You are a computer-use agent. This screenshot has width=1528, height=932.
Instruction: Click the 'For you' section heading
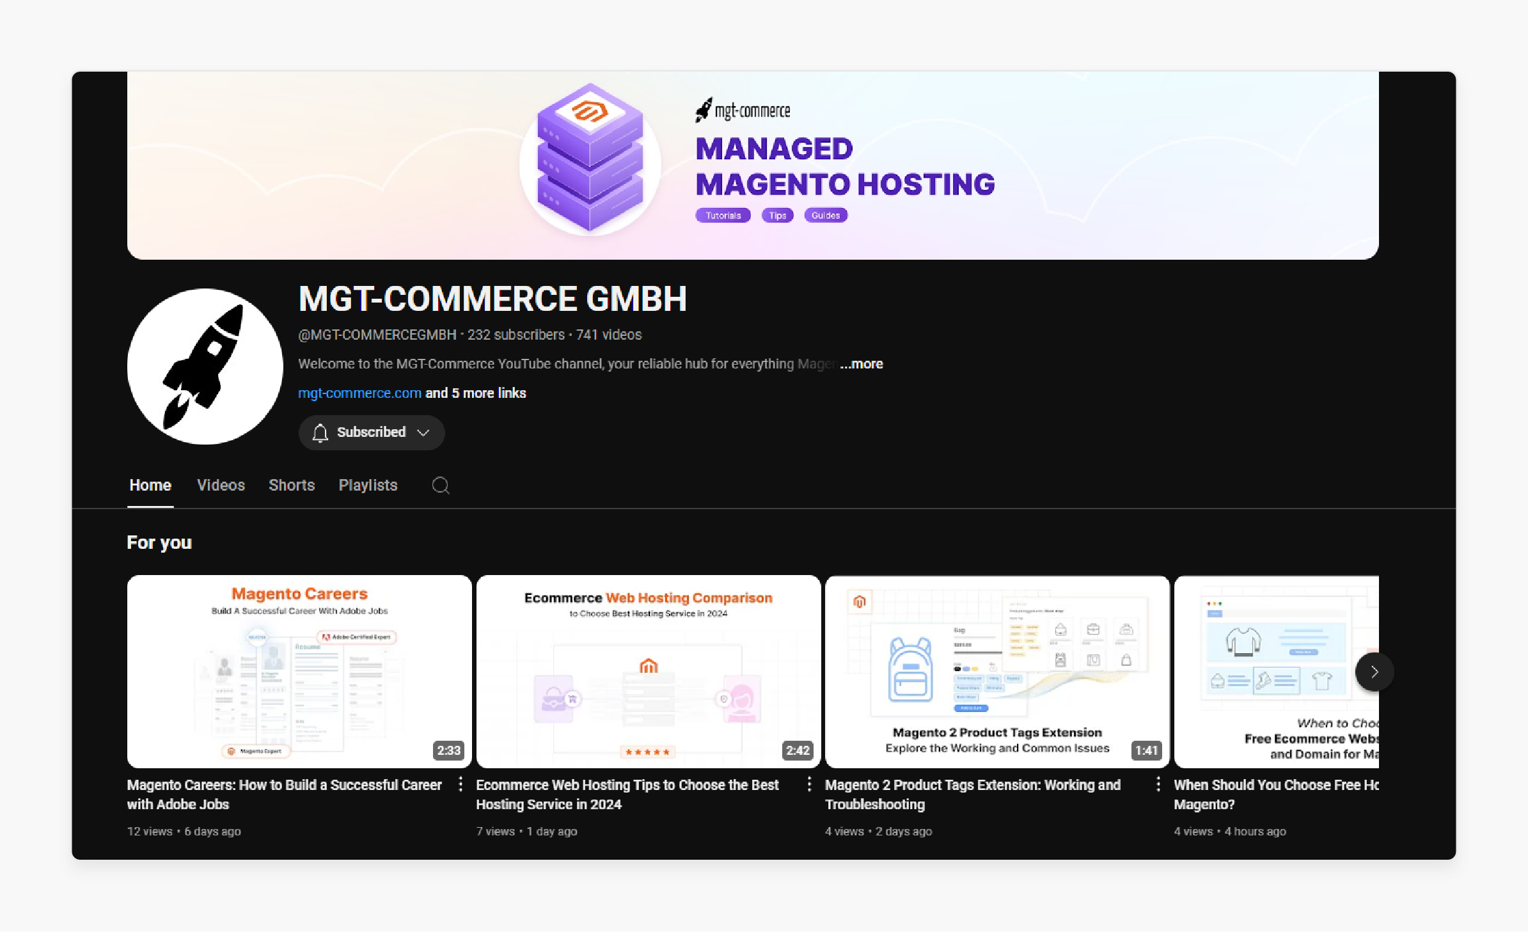159,542
